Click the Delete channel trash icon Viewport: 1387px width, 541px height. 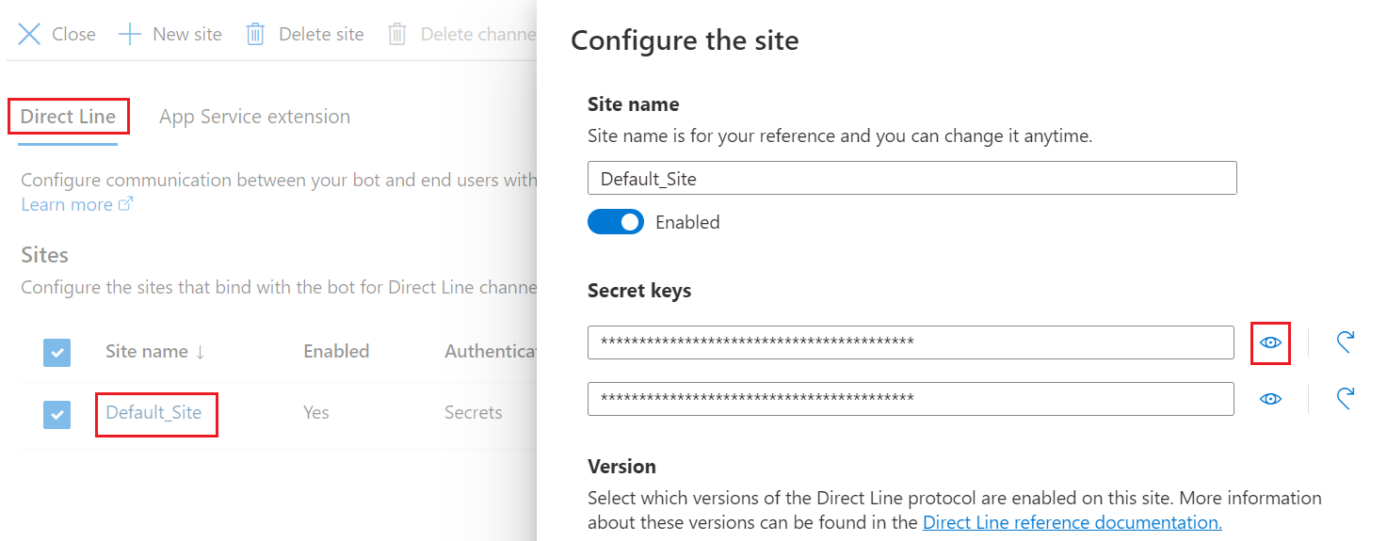[397, 35]
